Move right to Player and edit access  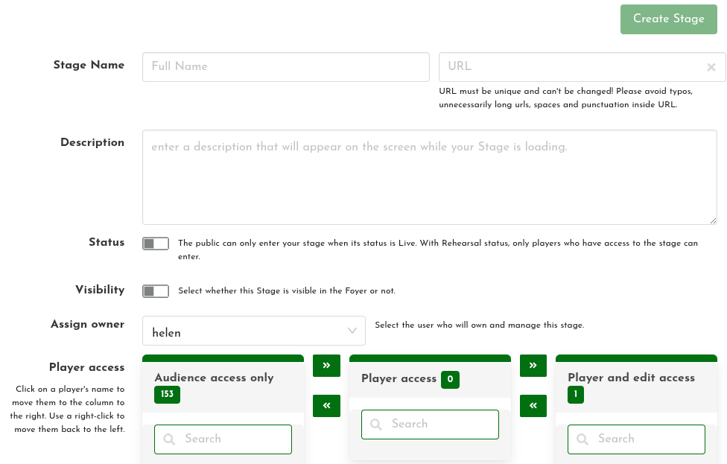click(533, 366)
